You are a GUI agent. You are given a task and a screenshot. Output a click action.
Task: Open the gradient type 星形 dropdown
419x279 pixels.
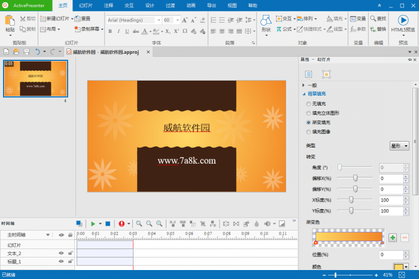[x=399, y=145]
